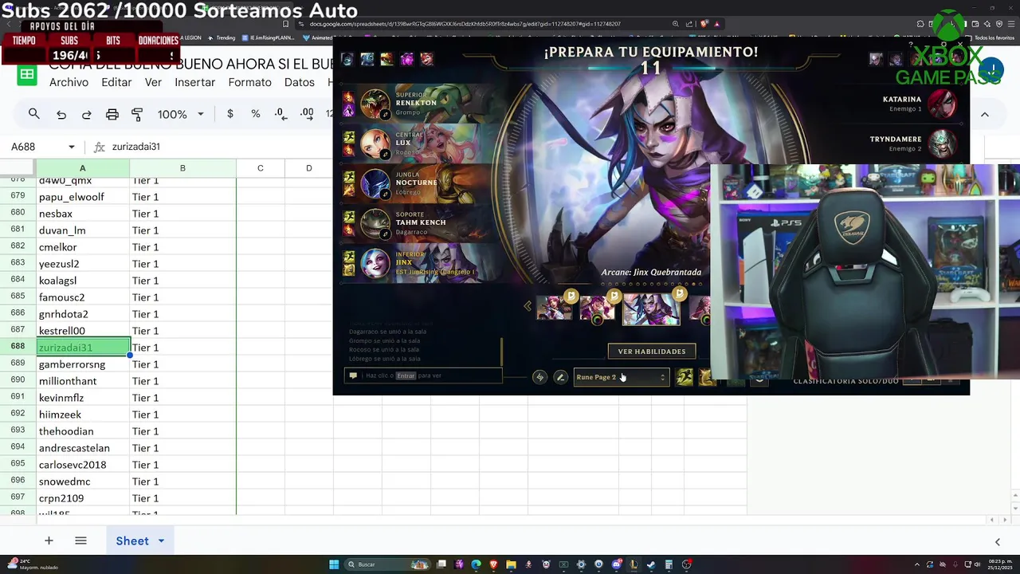Click the chat input field in lobby
Screen dimensions: 1020x574
(424, 375)
